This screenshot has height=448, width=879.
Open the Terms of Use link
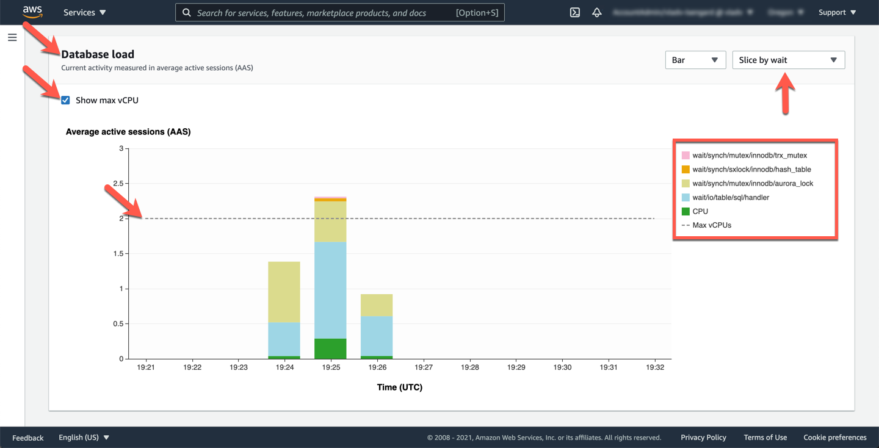[765, 438]
